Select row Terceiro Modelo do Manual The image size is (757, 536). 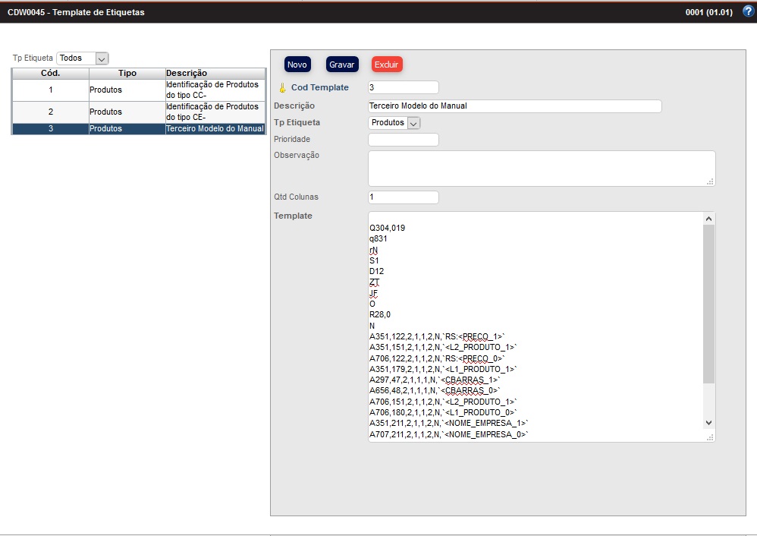(138, 129)
